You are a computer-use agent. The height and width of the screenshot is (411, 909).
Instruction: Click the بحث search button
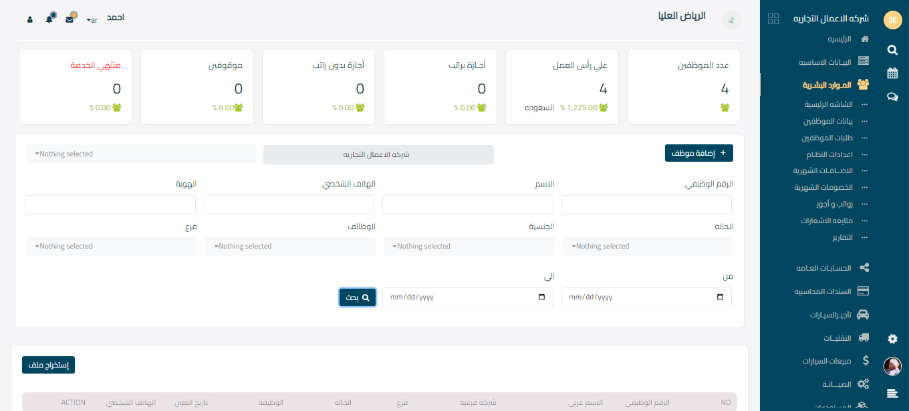[x=358, y=297]
